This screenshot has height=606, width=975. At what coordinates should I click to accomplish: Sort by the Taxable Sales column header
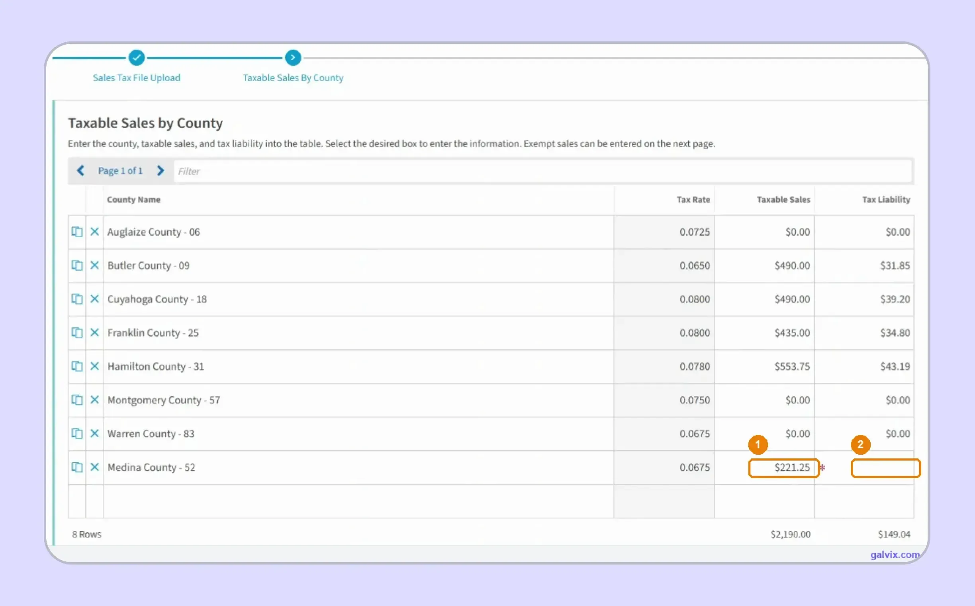[x=783, y=199]
